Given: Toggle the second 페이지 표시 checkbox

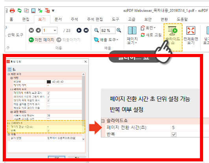Looking at the screenshot, I should click(48, 96).
